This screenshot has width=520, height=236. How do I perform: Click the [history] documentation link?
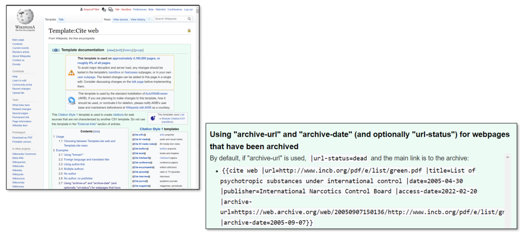pyautogui.click(x=128, y=50)
